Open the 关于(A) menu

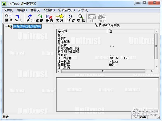tap(83, 10)
